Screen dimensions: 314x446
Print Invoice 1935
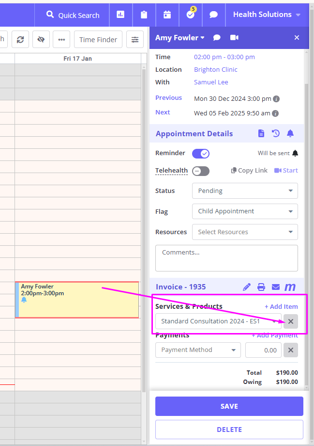click(261, 287)
